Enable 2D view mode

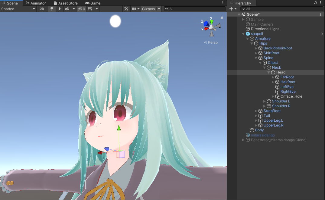click(42, 9)
